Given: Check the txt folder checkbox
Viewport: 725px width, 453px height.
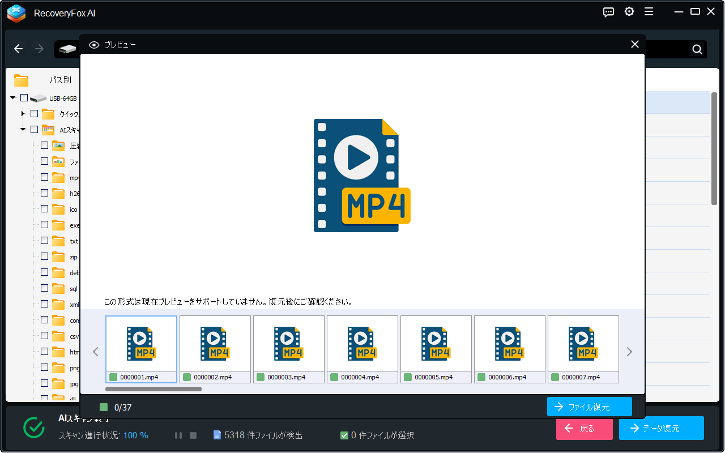Looking at the screenshot, I should click(44, 241).
